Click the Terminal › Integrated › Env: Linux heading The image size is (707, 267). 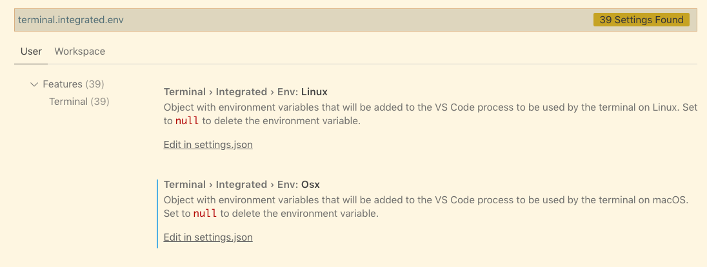coord(245,92)
